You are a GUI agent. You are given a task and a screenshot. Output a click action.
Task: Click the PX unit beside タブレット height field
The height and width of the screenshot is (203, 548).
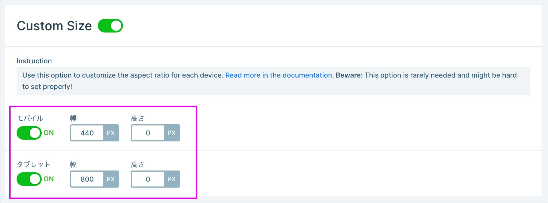(171, 179)
